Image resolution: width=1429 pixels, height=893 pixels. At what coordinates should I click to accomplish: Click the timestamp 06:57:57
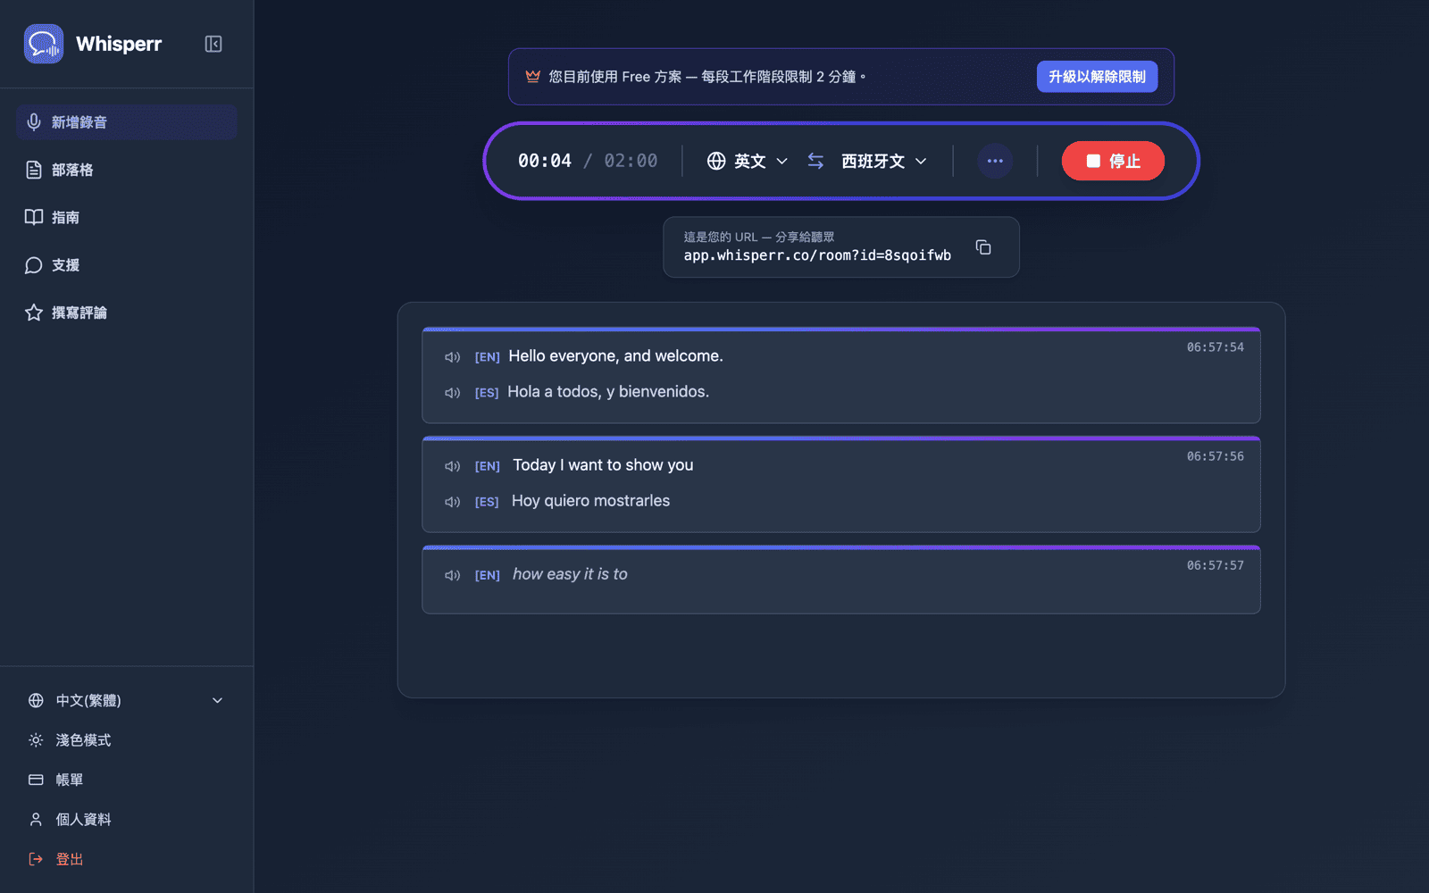(x=1215, y=565)
